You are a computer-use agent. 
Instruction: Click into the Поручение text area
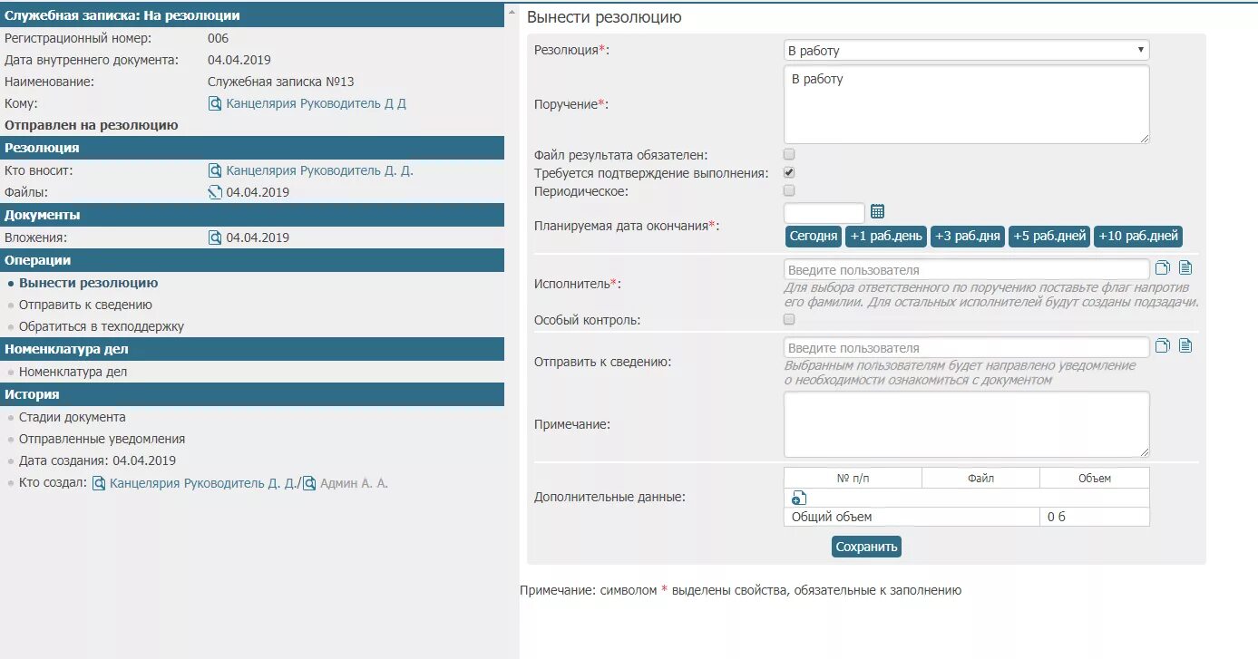tap(966, 104)
